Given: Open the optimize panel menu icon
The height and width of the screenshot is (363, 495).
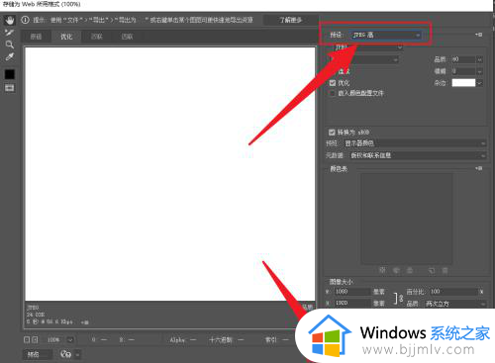Looking at the screenshot, I should [479, 35].
